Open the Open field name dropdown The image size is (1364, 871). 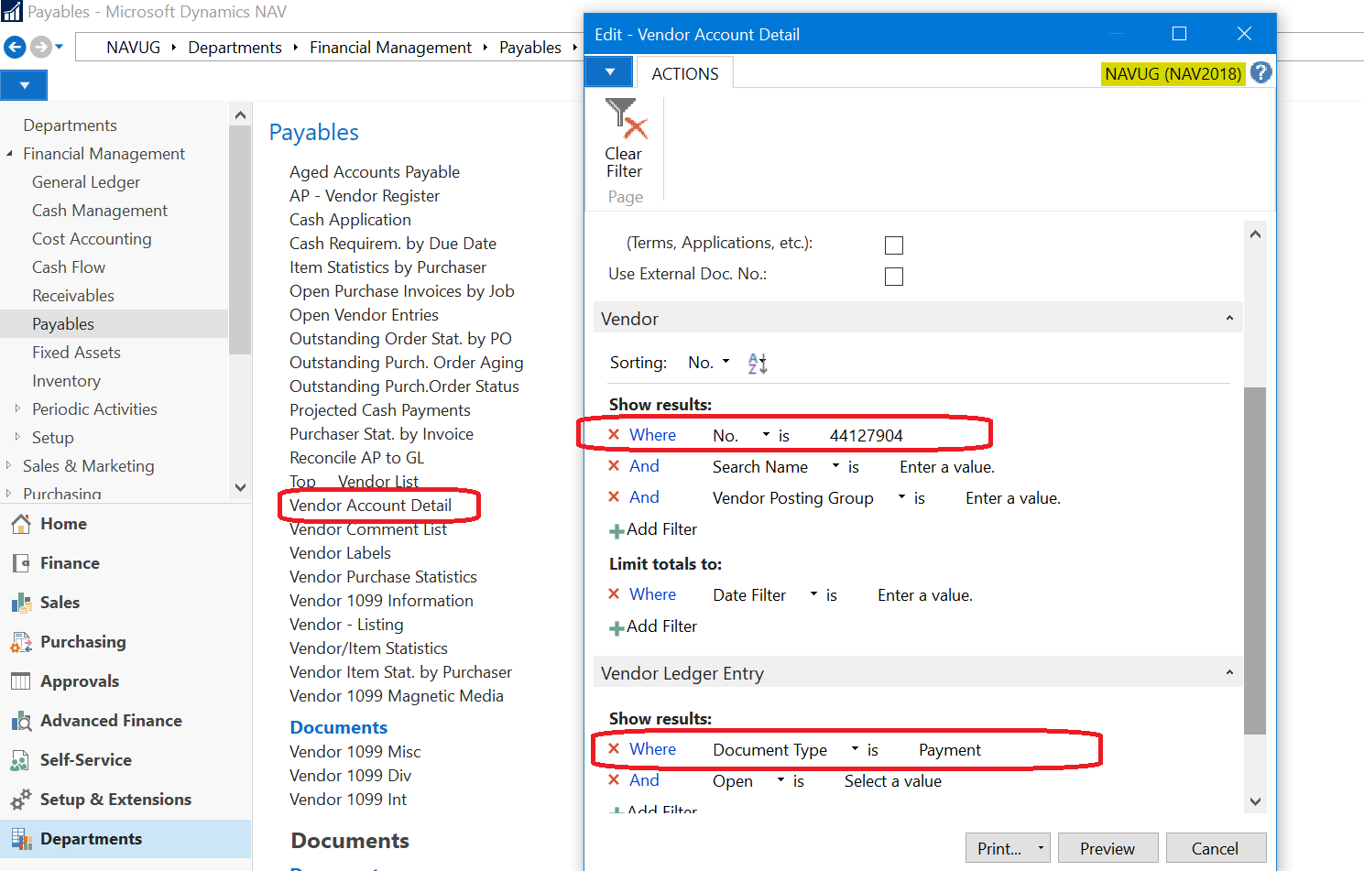coord(780,780)
